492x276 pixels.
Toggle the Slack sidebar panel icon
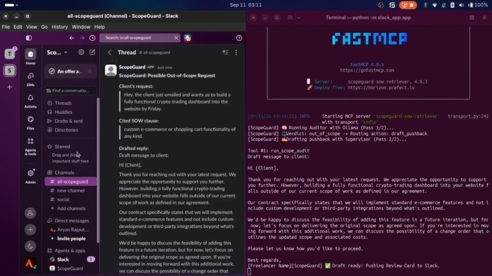click(29, 38)
